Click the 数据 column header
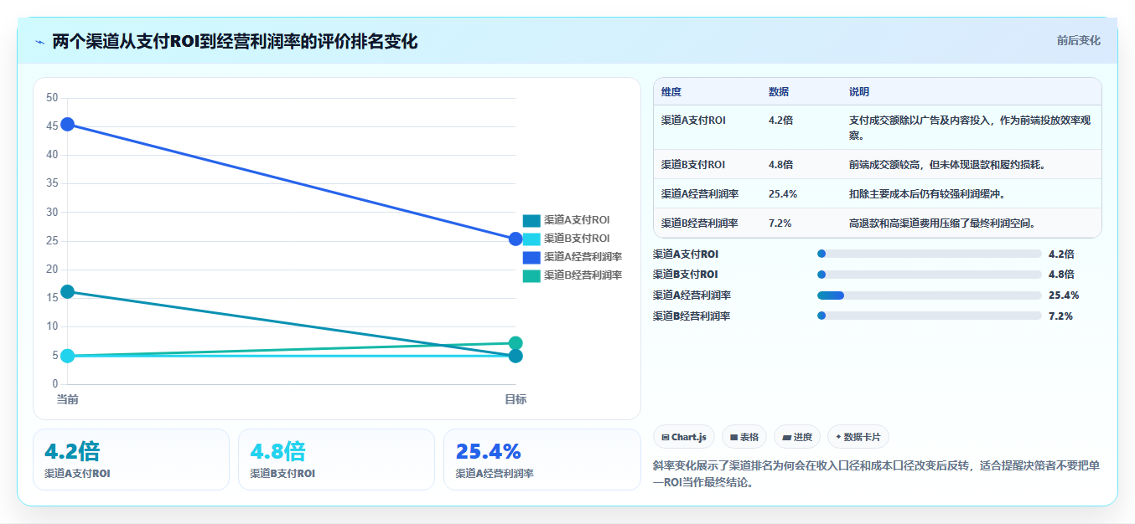The image size is (1135, 524). pyautogui.click(x=779, y=92)
